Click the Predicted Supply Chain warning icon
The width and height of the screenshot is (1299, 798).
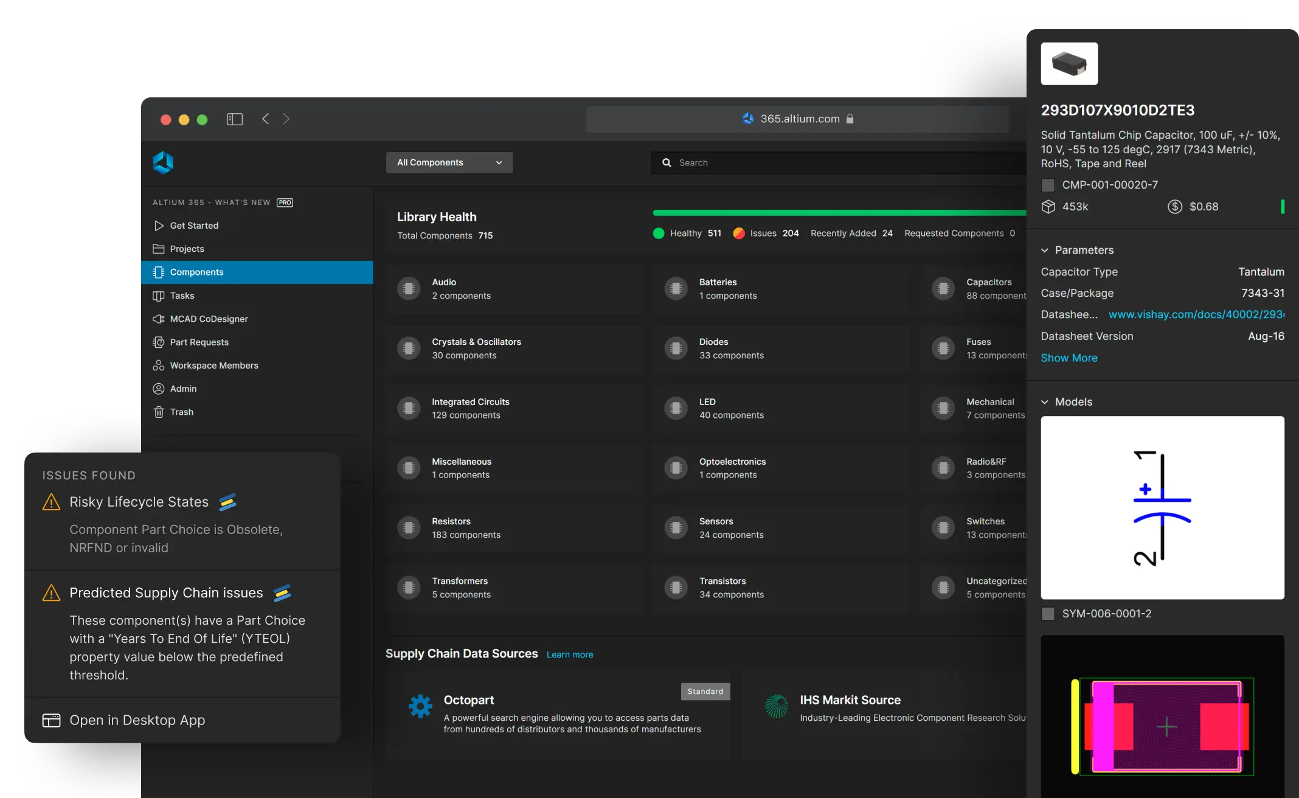click(51, 593)
